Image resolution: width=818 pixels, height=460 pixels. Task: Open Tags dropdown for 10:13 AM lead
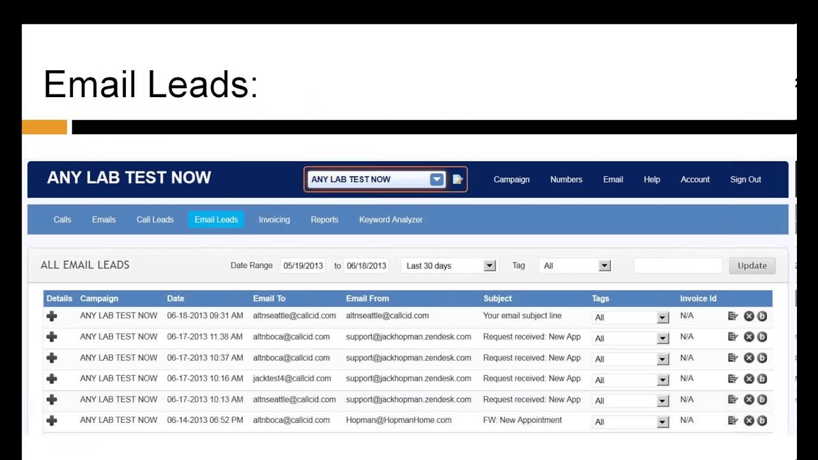[x=630, y=401]
